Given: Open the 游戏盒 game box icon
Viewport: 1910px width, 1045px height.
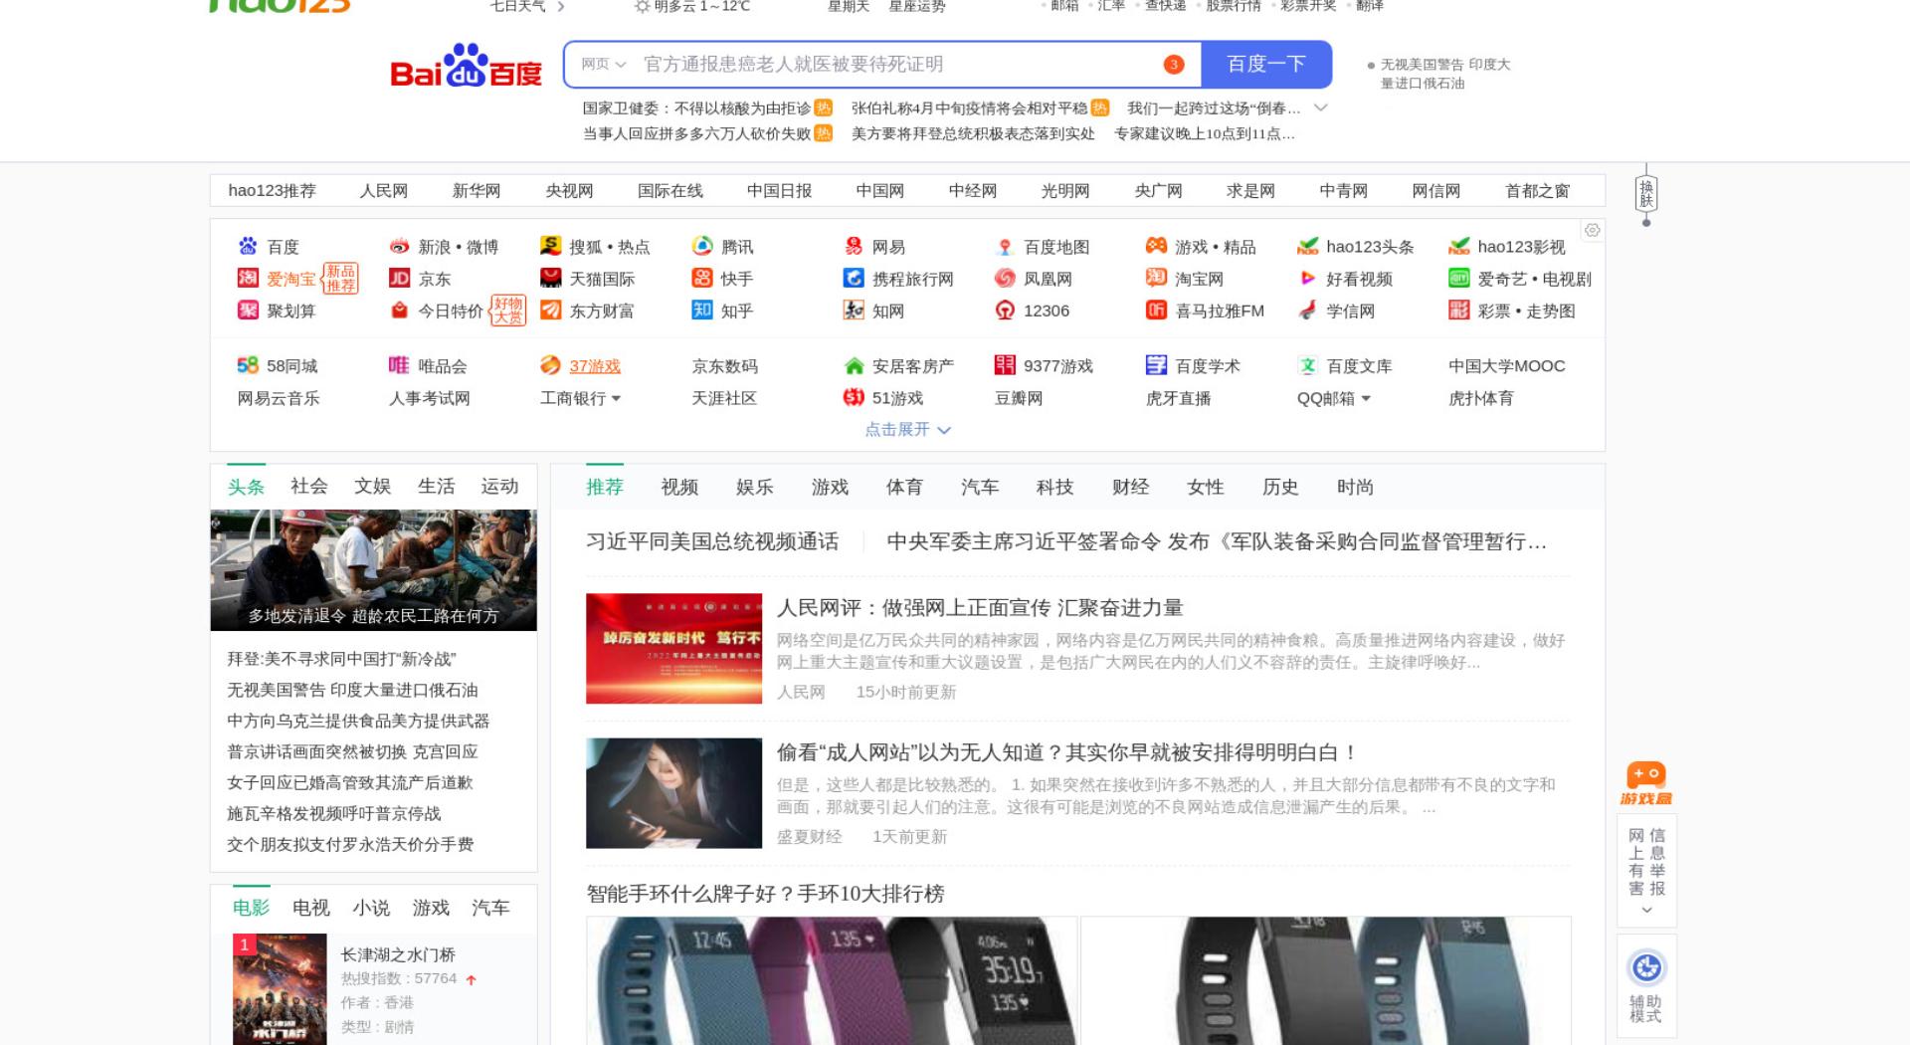Looking at the screenshot, I should coord(1646,783).
